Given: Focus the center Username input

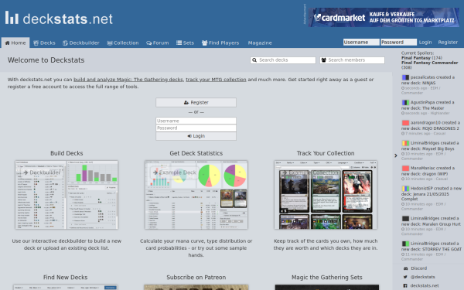Looking at the screenshot, I should (x=196, y=121).
